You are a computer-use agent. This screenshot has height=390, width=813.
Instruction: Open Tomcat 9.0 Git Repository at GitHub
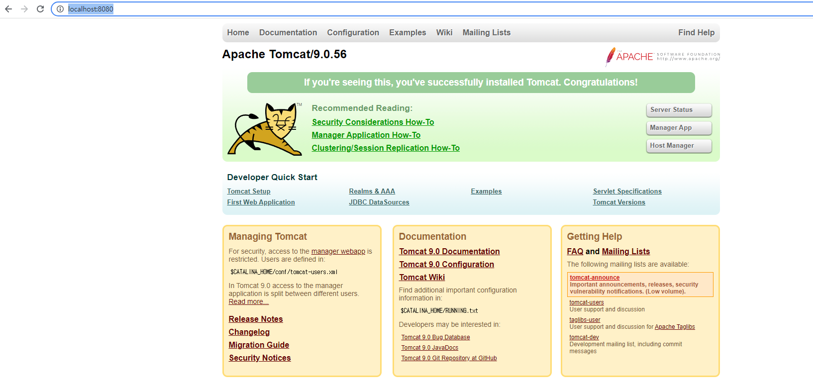click(x=449, y=358)
